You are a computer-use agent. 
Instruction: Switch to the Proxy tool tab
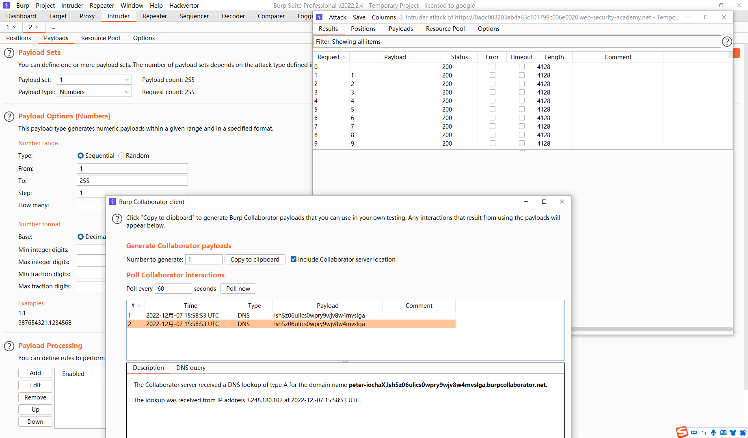pos(87,16)
